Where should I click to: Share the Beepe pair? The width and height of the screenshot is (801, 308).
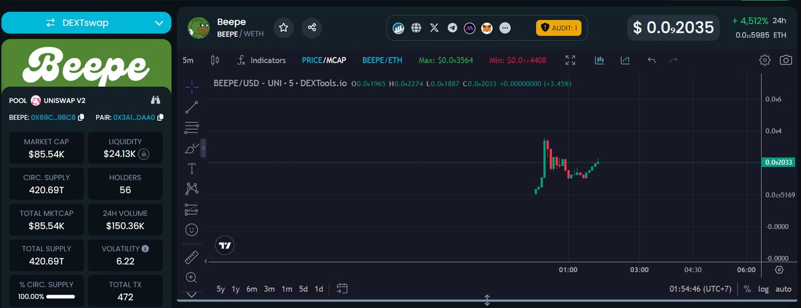[x=312, y=27]
